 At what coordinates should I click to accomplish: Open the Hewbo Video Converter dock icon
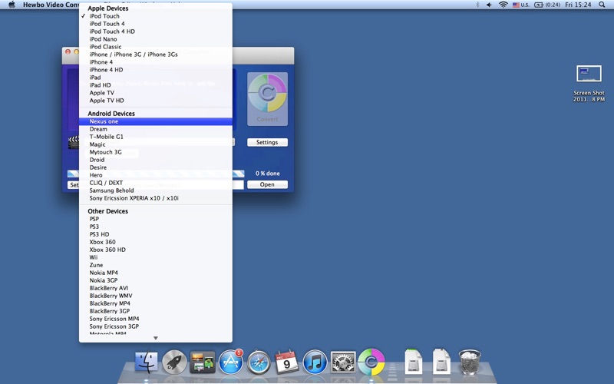tap(371, 361)
